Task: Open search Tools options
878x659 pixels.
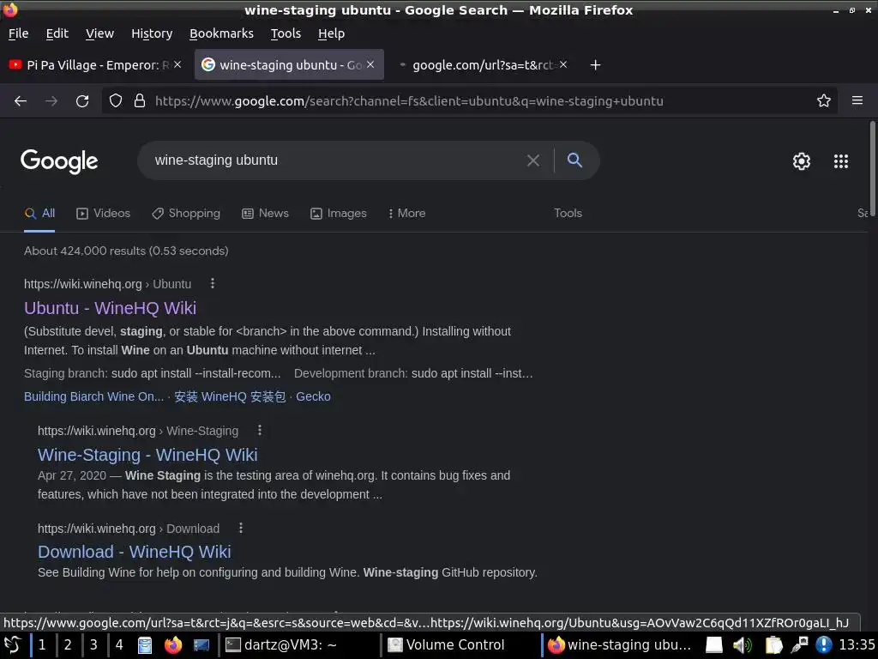Action: (x=568, y=213)
